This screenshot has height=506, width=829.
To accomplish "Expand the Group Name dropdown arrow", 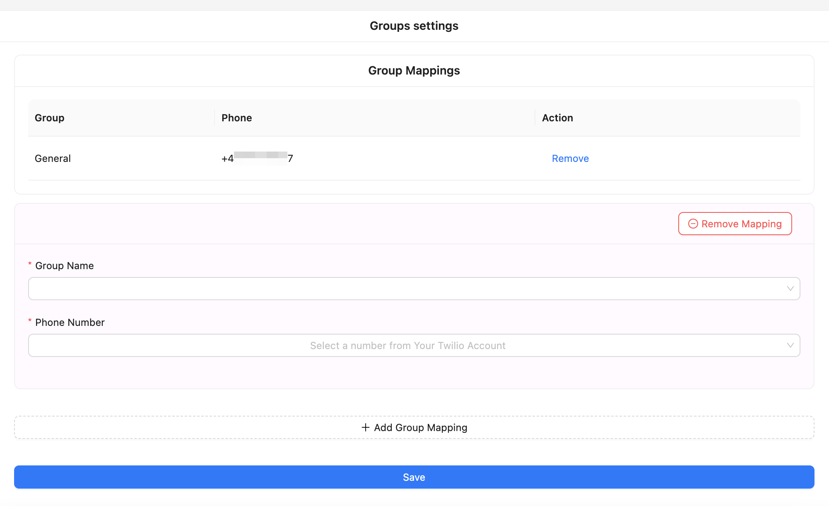I will click(790, 289).
